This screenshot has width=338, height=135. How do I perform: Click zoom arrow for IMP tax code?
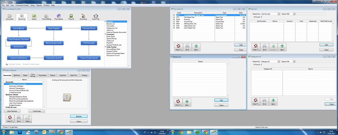(x=174, y=21)
